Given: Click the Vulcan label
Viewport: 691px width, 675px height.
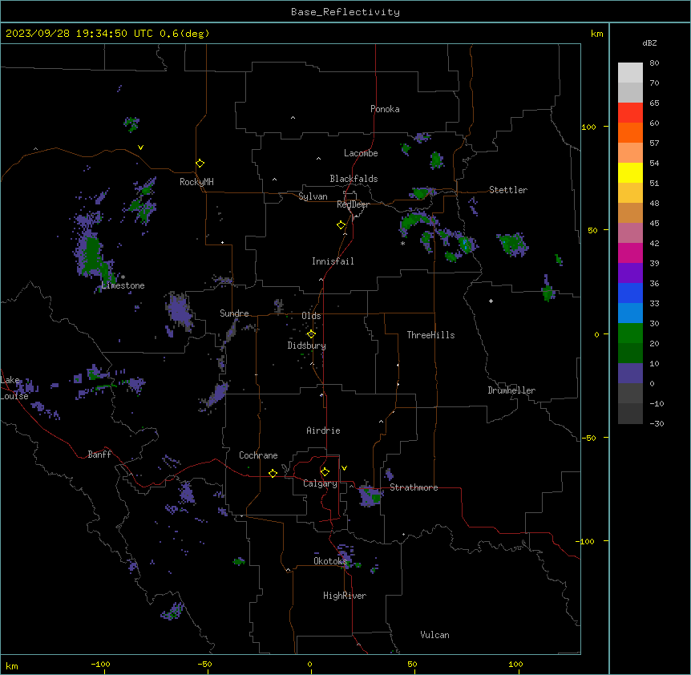Looking at the screenshot, I should click(434, 635).
